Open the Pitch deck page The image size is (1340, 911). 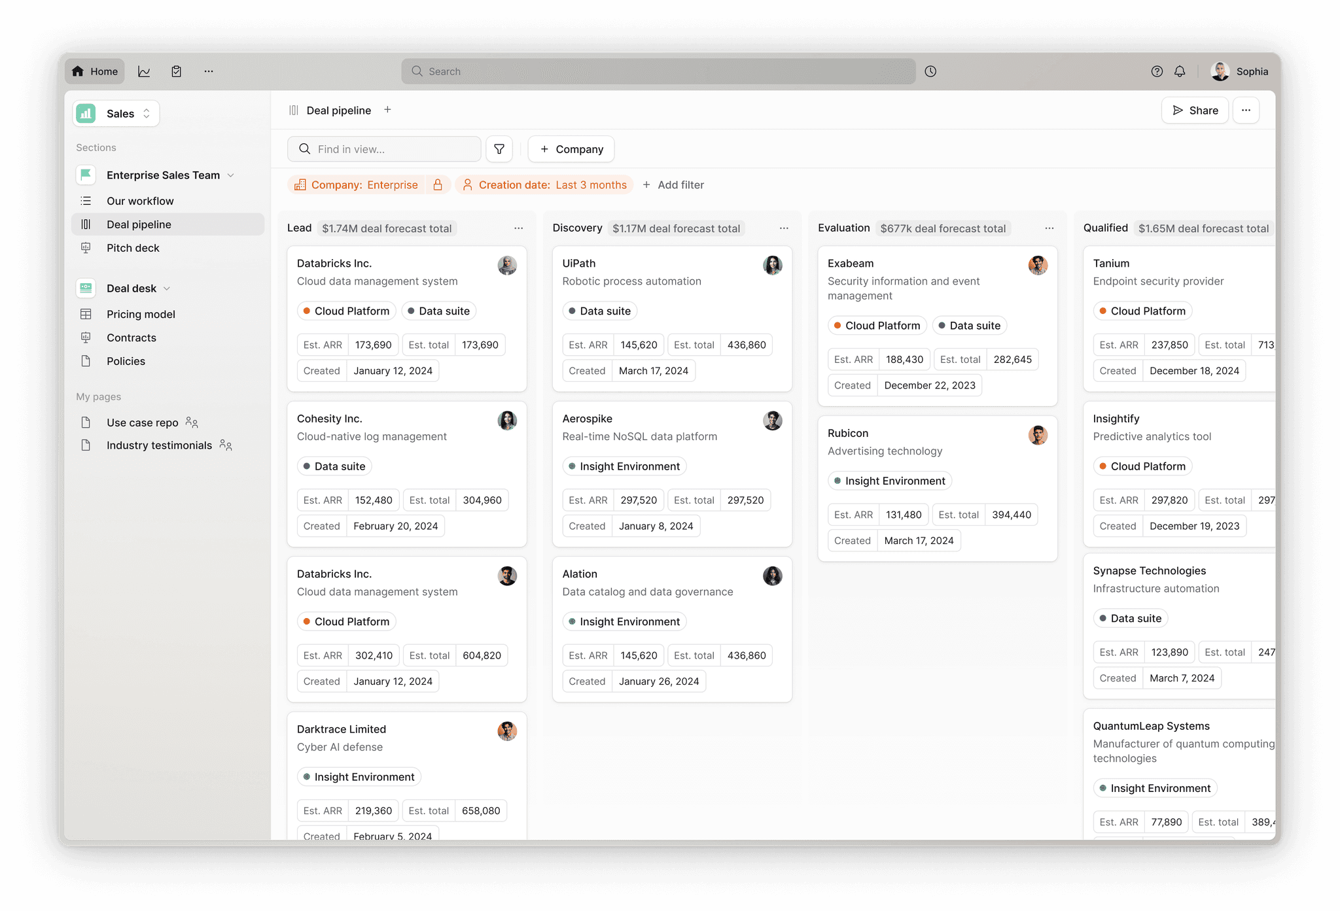pos(167,248)
